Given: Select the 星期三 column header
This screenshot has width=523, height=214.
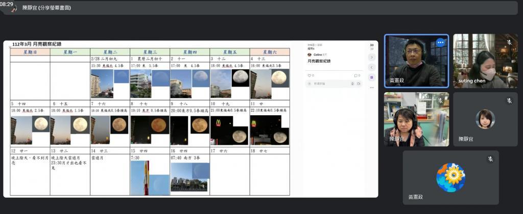Looking at the screenshot, I should [150, 52].
